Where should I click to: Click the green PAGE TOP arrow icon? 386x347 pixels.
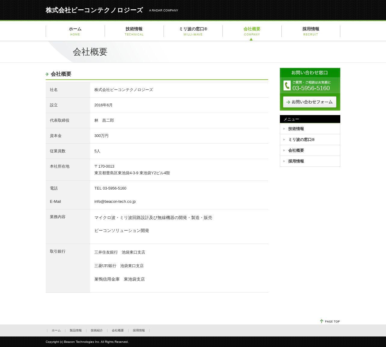[322, 321]
